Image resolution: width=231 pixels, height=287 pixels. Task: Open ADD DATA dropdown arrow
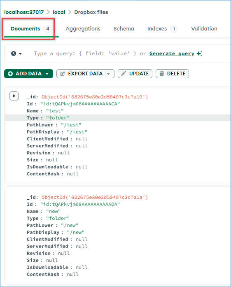47,74
